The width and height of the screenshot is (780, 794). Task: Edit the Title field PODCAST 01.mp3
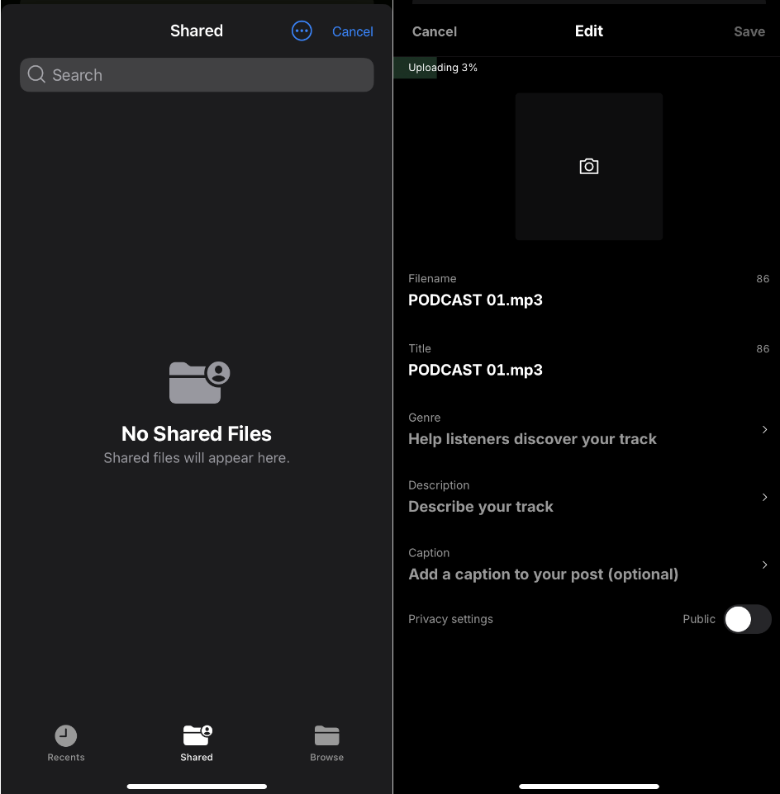[x=589, y=370]
